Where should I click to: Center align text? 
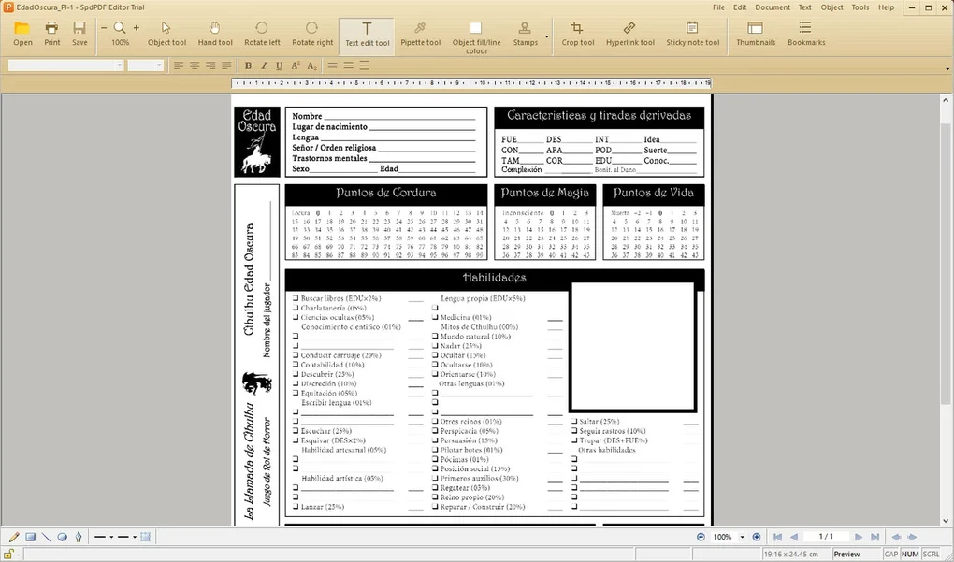[195, 65]
